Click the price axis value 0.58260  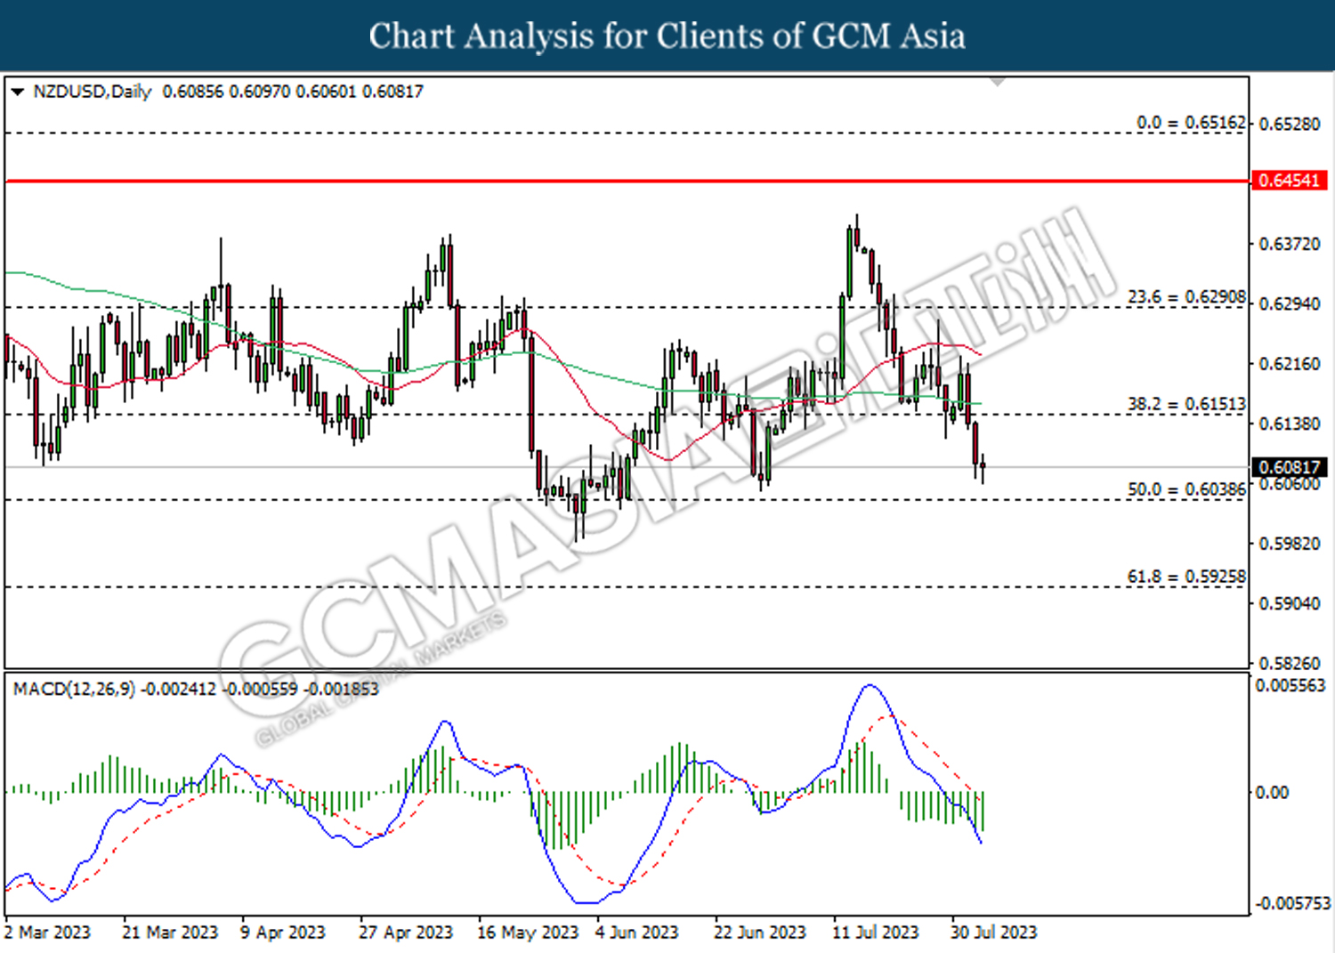point(1290,663)
